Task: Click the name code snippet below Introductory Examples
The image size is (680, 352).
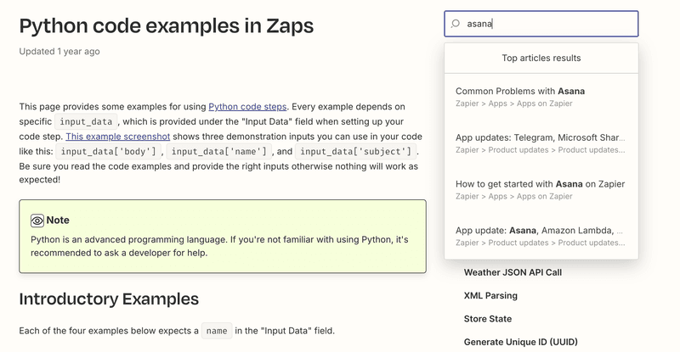Action: [217, 331]
